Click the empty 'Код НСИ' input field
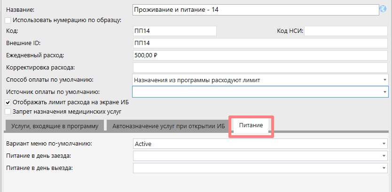Viewport: 392px width, 192px height. click(347, 31)
